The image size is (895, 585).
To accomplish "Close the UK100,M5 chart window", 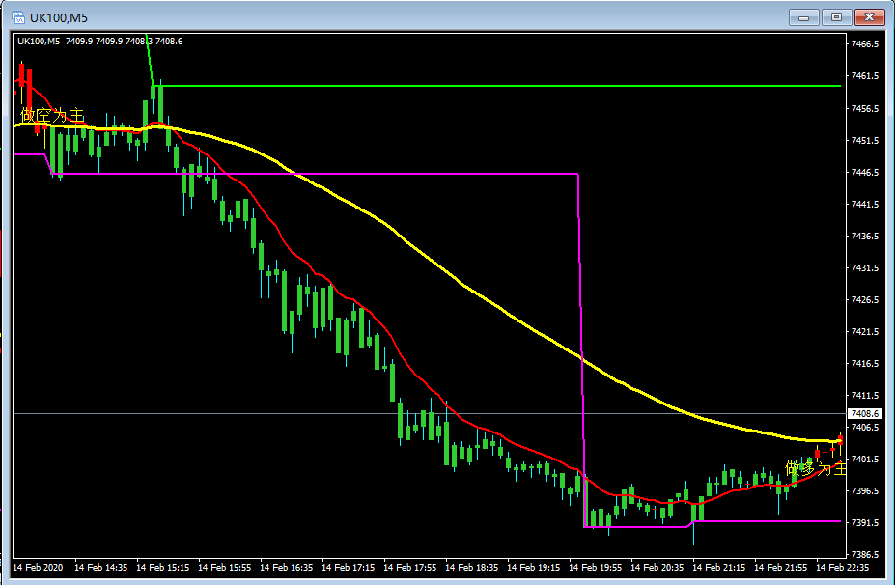I will pyautogui.click(x=870, y=16).
